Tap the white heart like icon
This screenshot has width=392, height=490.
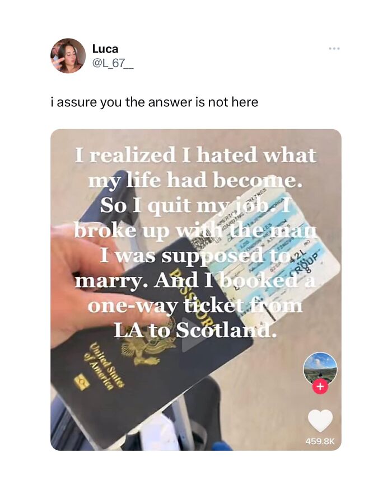320,421
